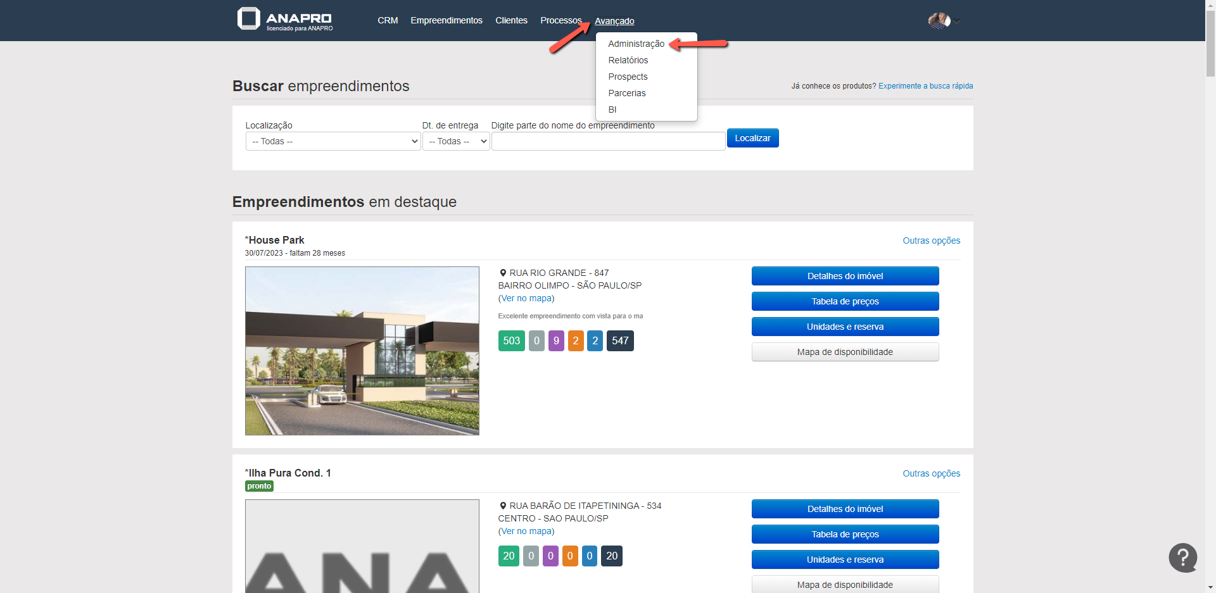The width and height of the screenshot is (1216, 593).
Task: Click the empreendimento name search field
Action: (608, 141)
